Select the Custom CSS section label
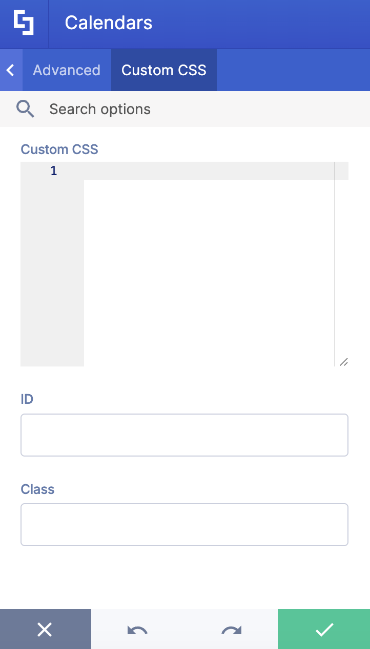370x649 pixels. tap(59, 149)
